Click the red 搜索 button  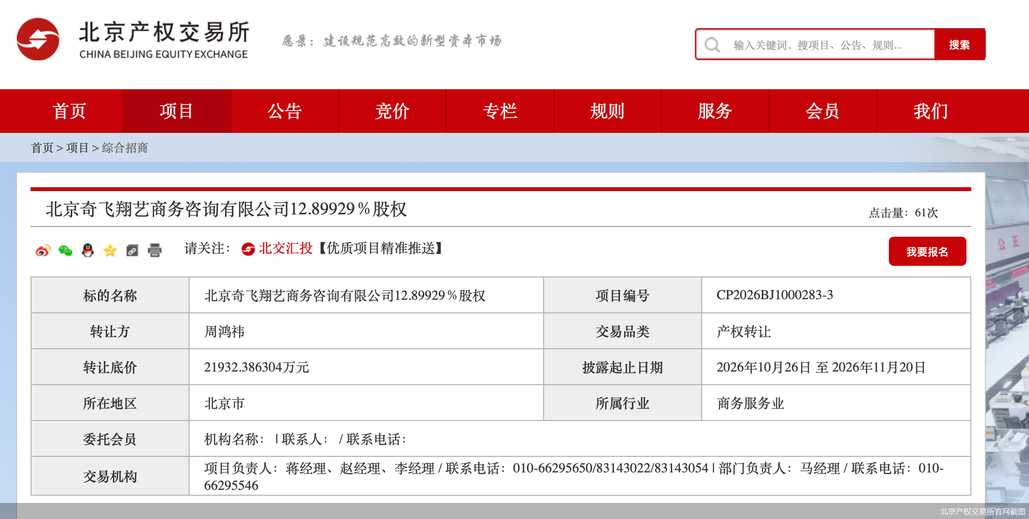click(960, 45)
